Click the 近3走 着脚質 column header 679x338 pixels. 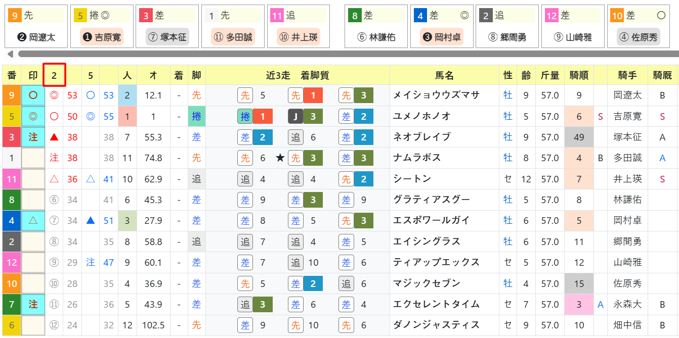298,75
